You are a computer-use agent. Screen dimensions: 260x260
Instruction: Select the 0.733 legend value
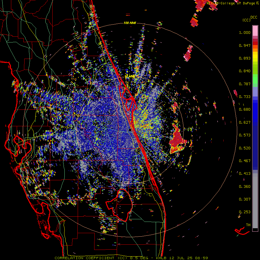coord(245,97)
